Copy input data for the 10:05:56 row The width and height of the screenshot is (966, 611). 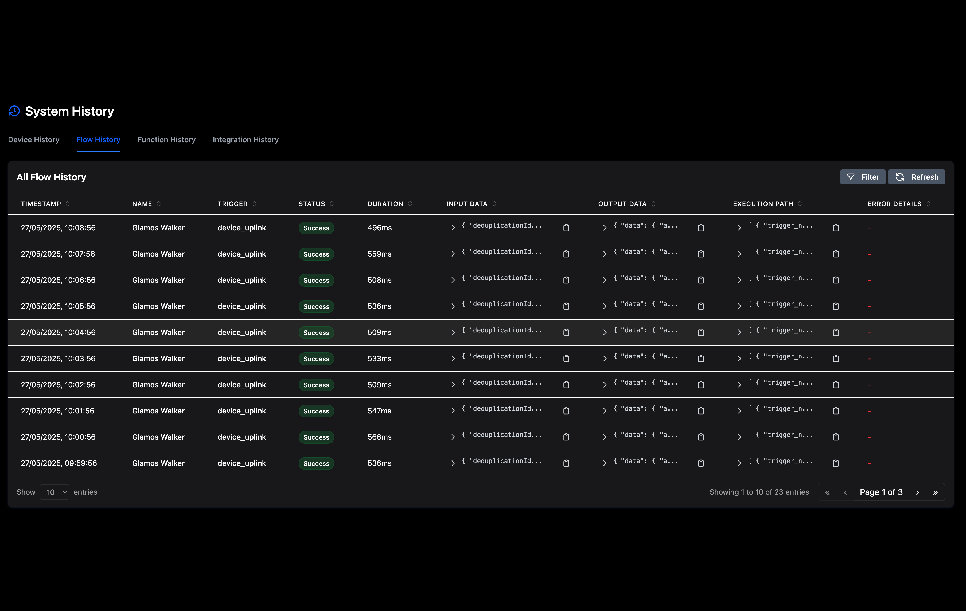point(566,306)
